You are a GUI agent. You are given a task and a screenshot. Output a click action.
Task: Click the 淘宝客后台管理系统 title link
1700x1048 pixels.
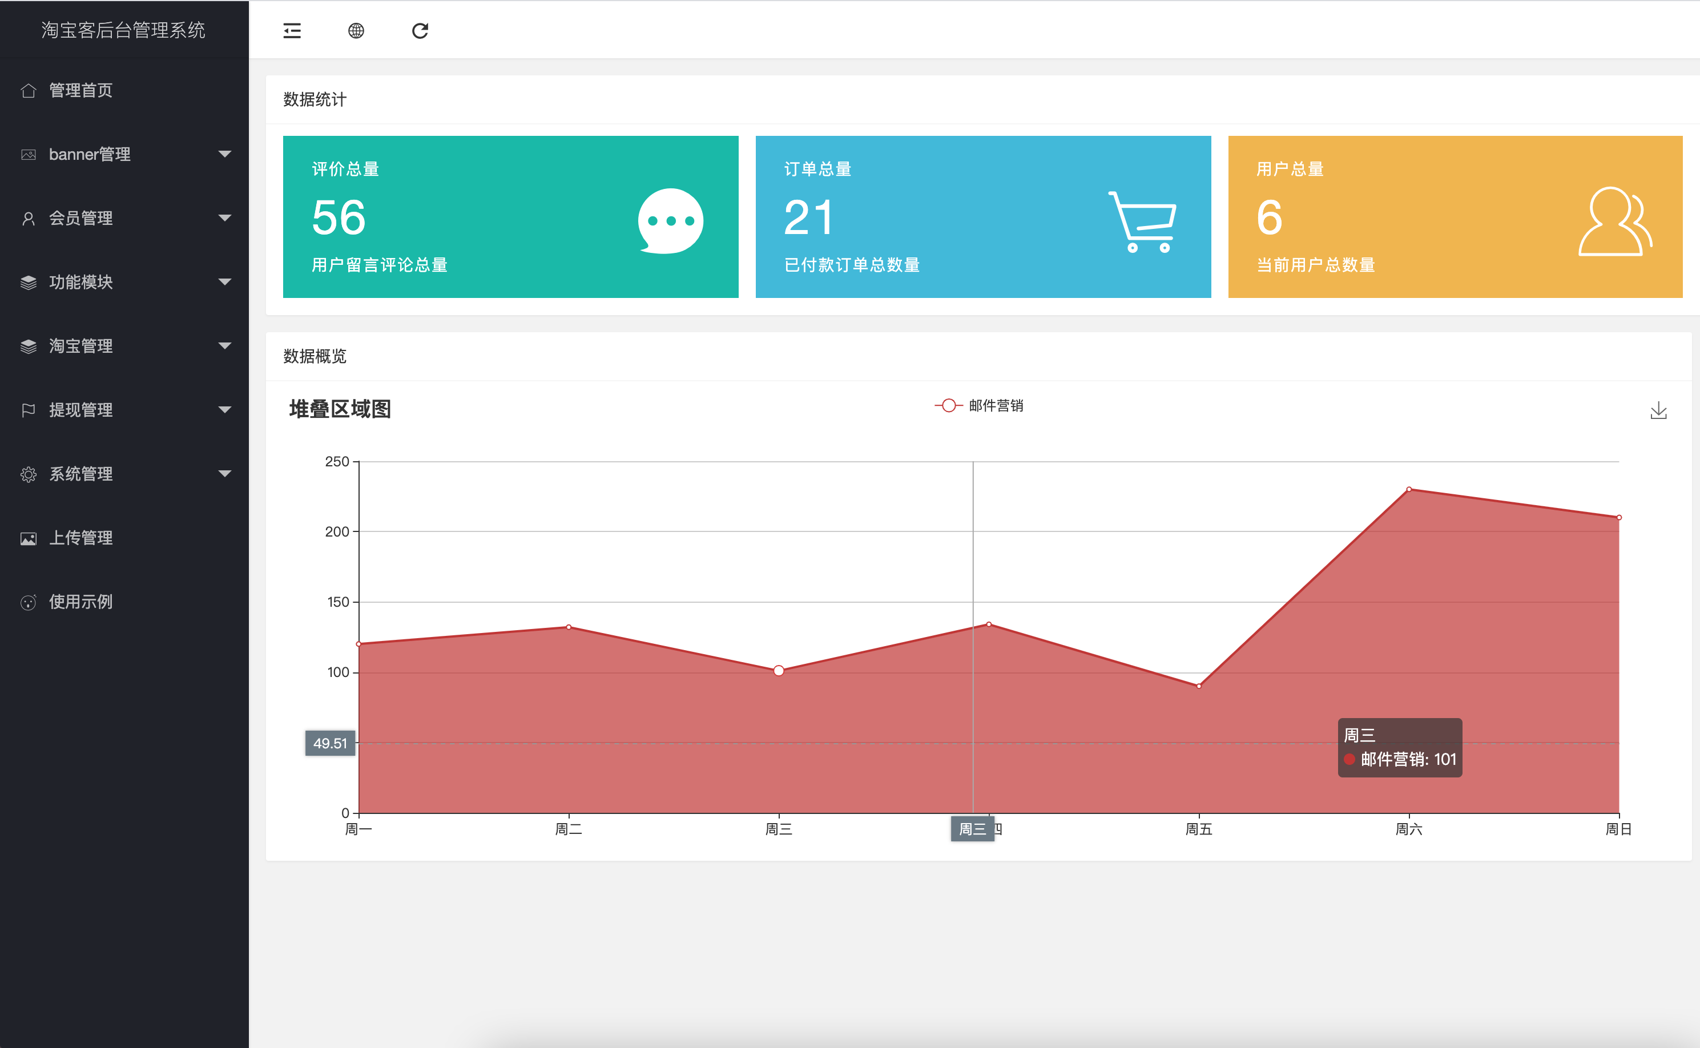point(123,30)
